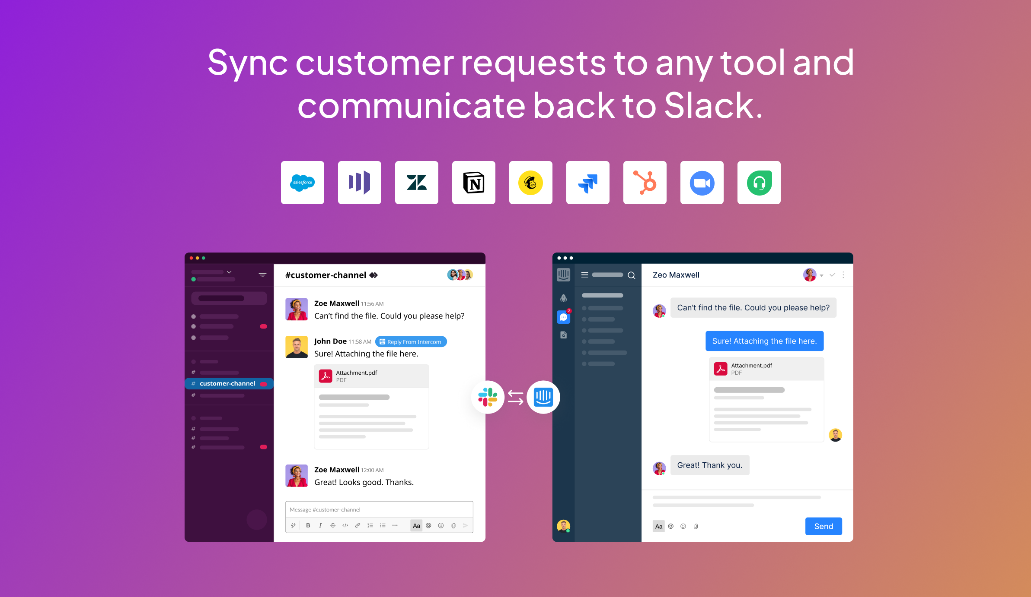Image resolution: width=1031 pixels, height=597 pixels.
Task: Click the Intercom logo circle between windows
Action: 543,397
